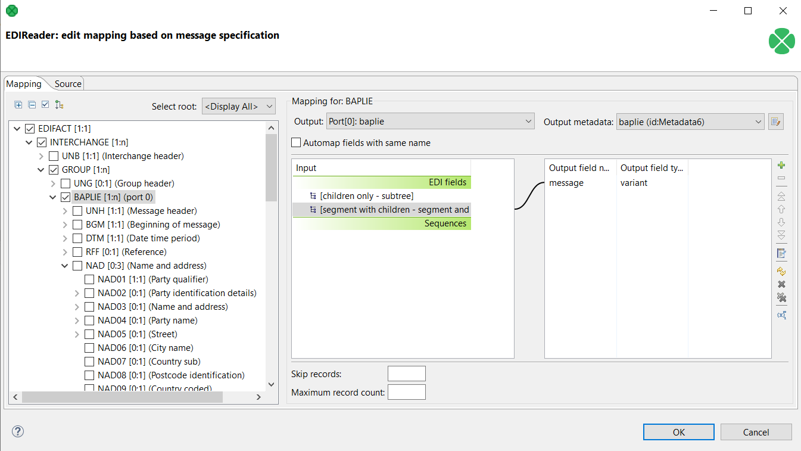801x451 pixels.
Task: Check the UNH Message header checkbox
Action: 77,211
